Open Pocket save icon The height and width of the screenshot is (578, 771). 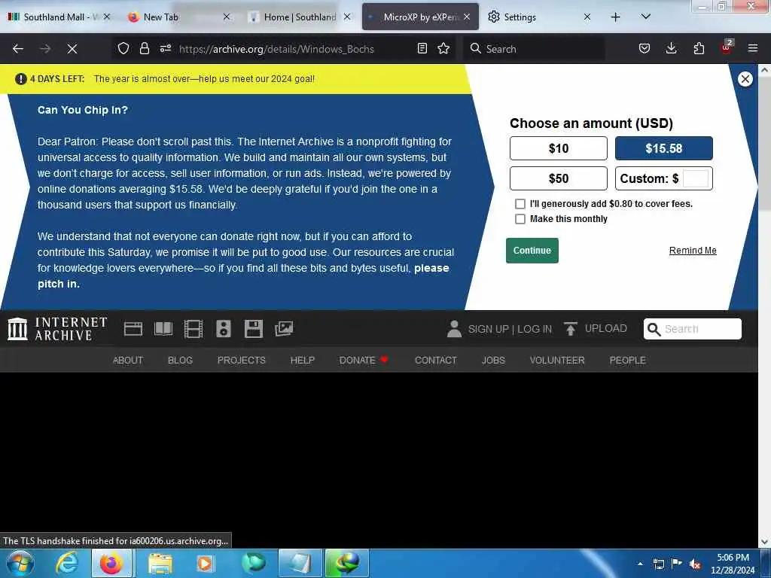[645, 49]
